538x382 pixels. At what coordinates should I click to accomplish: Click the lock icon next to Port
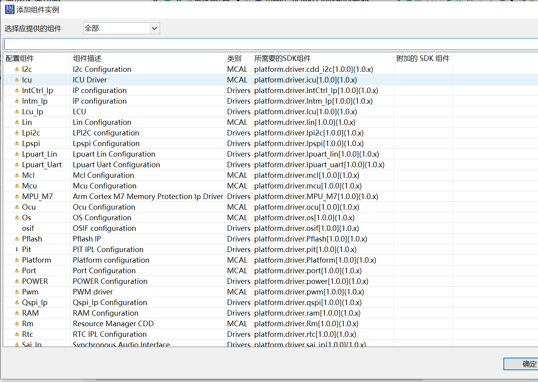(x=16, y=271)
